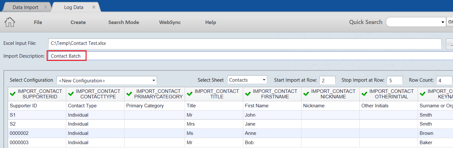Click Individual in the 0000003 row
453x148 pixels.
click(x=95, y=143)
